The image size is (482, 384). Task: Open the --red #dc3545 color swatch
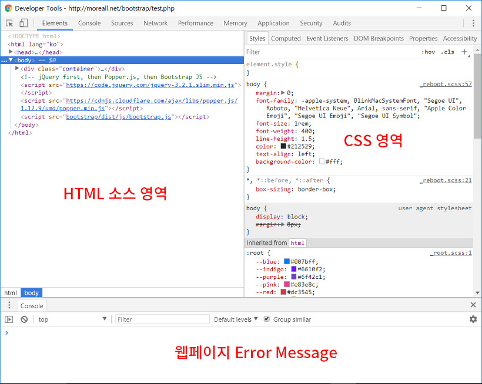283,292
